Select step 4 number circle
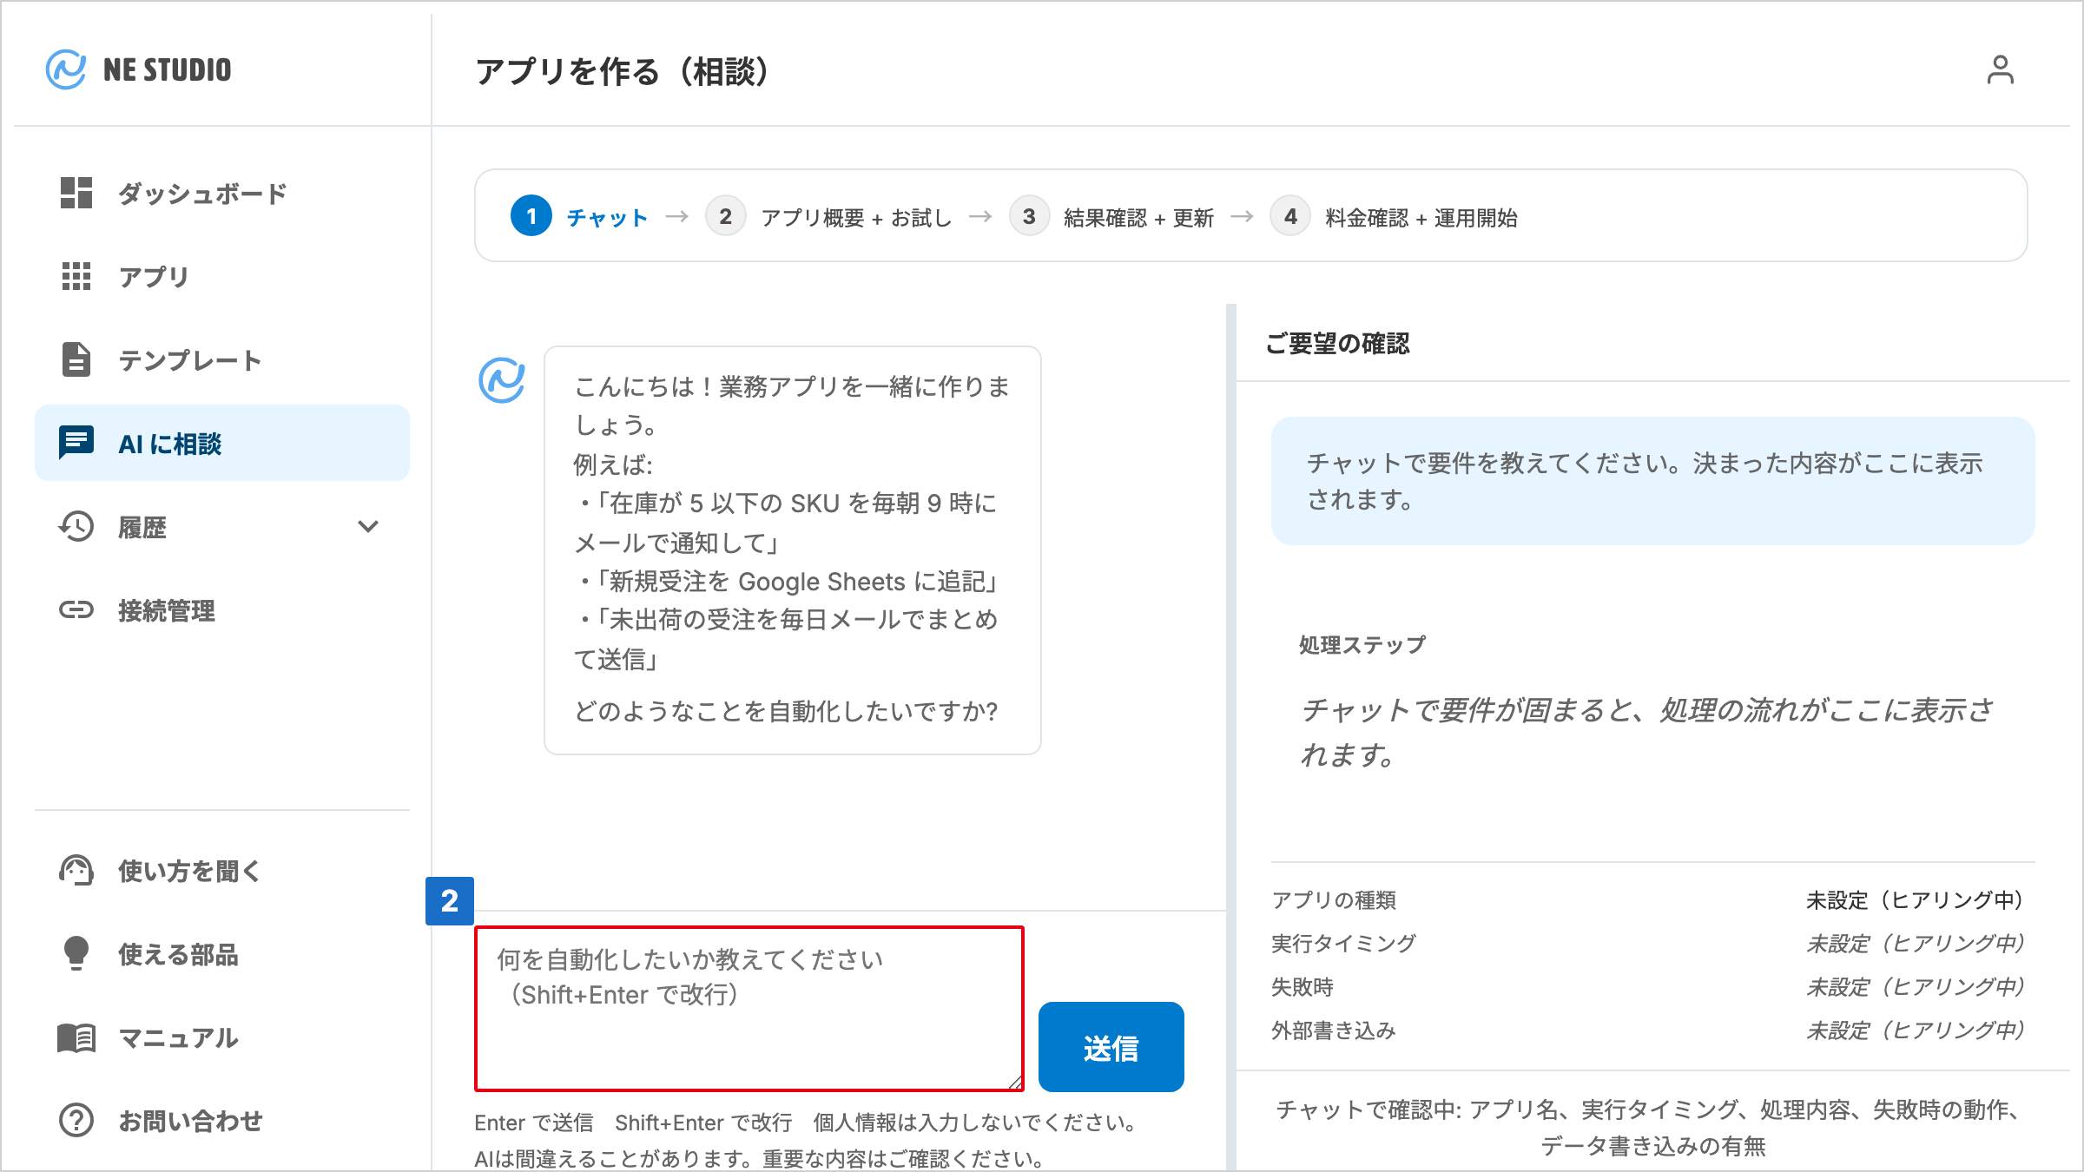The image size is (2084, 1172). pos(1290,216)
